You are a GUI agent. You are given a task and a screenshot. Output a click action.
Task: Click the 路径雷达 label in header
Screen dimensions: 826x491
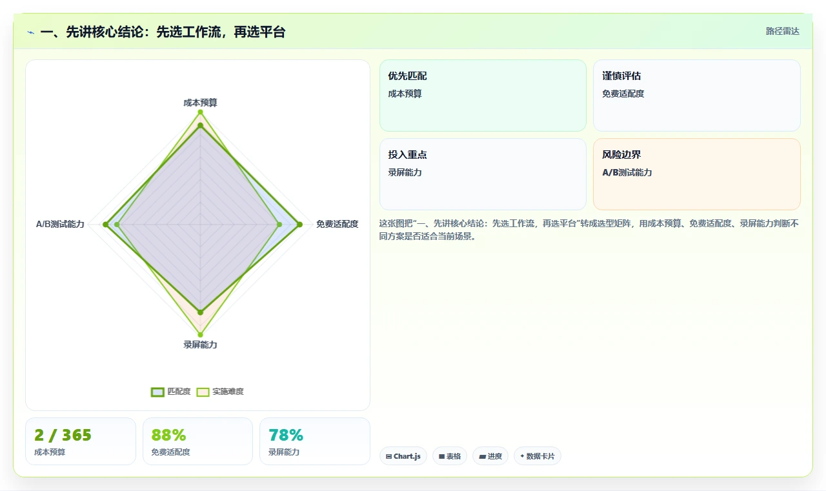click(x=782, y=31)
